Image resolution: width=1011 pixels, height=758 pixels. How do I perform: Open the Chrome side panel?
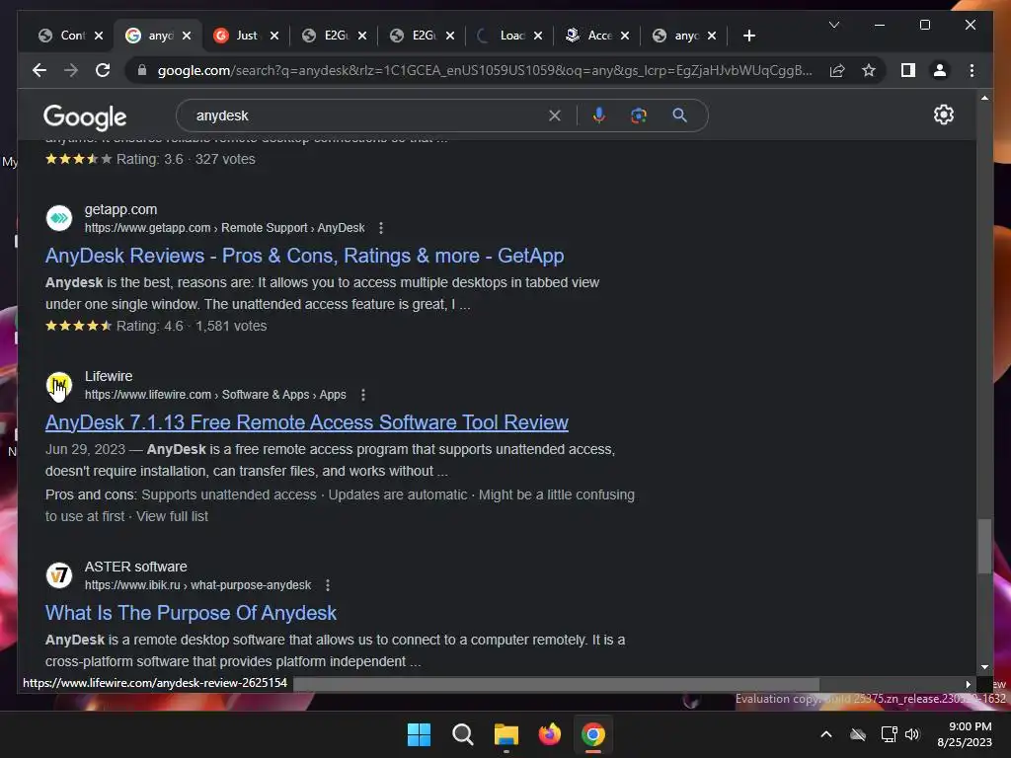(x=908, y=70)
